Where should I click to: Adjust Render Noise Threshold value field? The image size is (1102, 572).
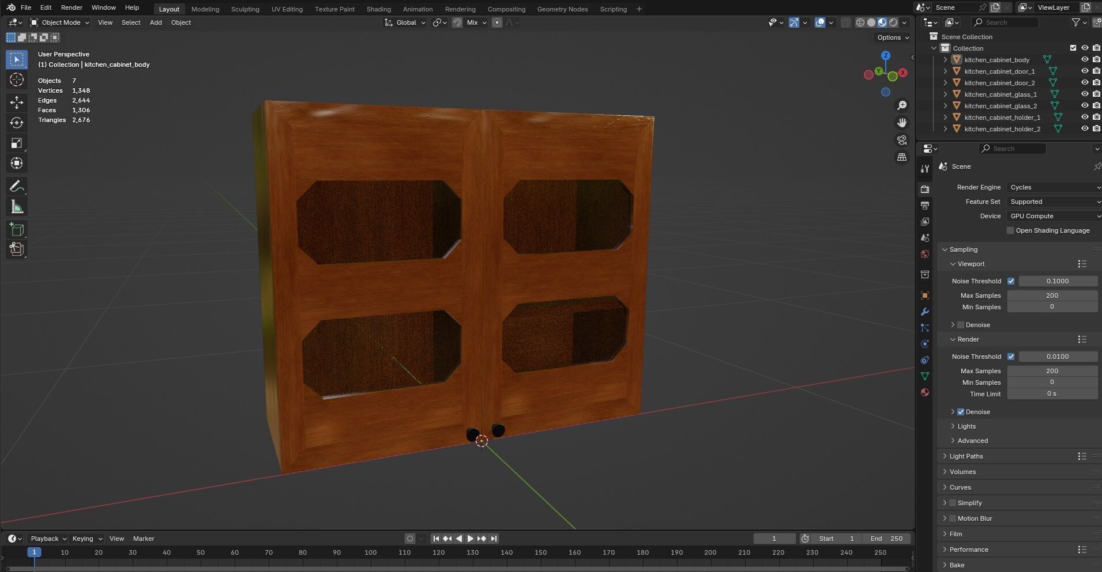coord(1058,357)
